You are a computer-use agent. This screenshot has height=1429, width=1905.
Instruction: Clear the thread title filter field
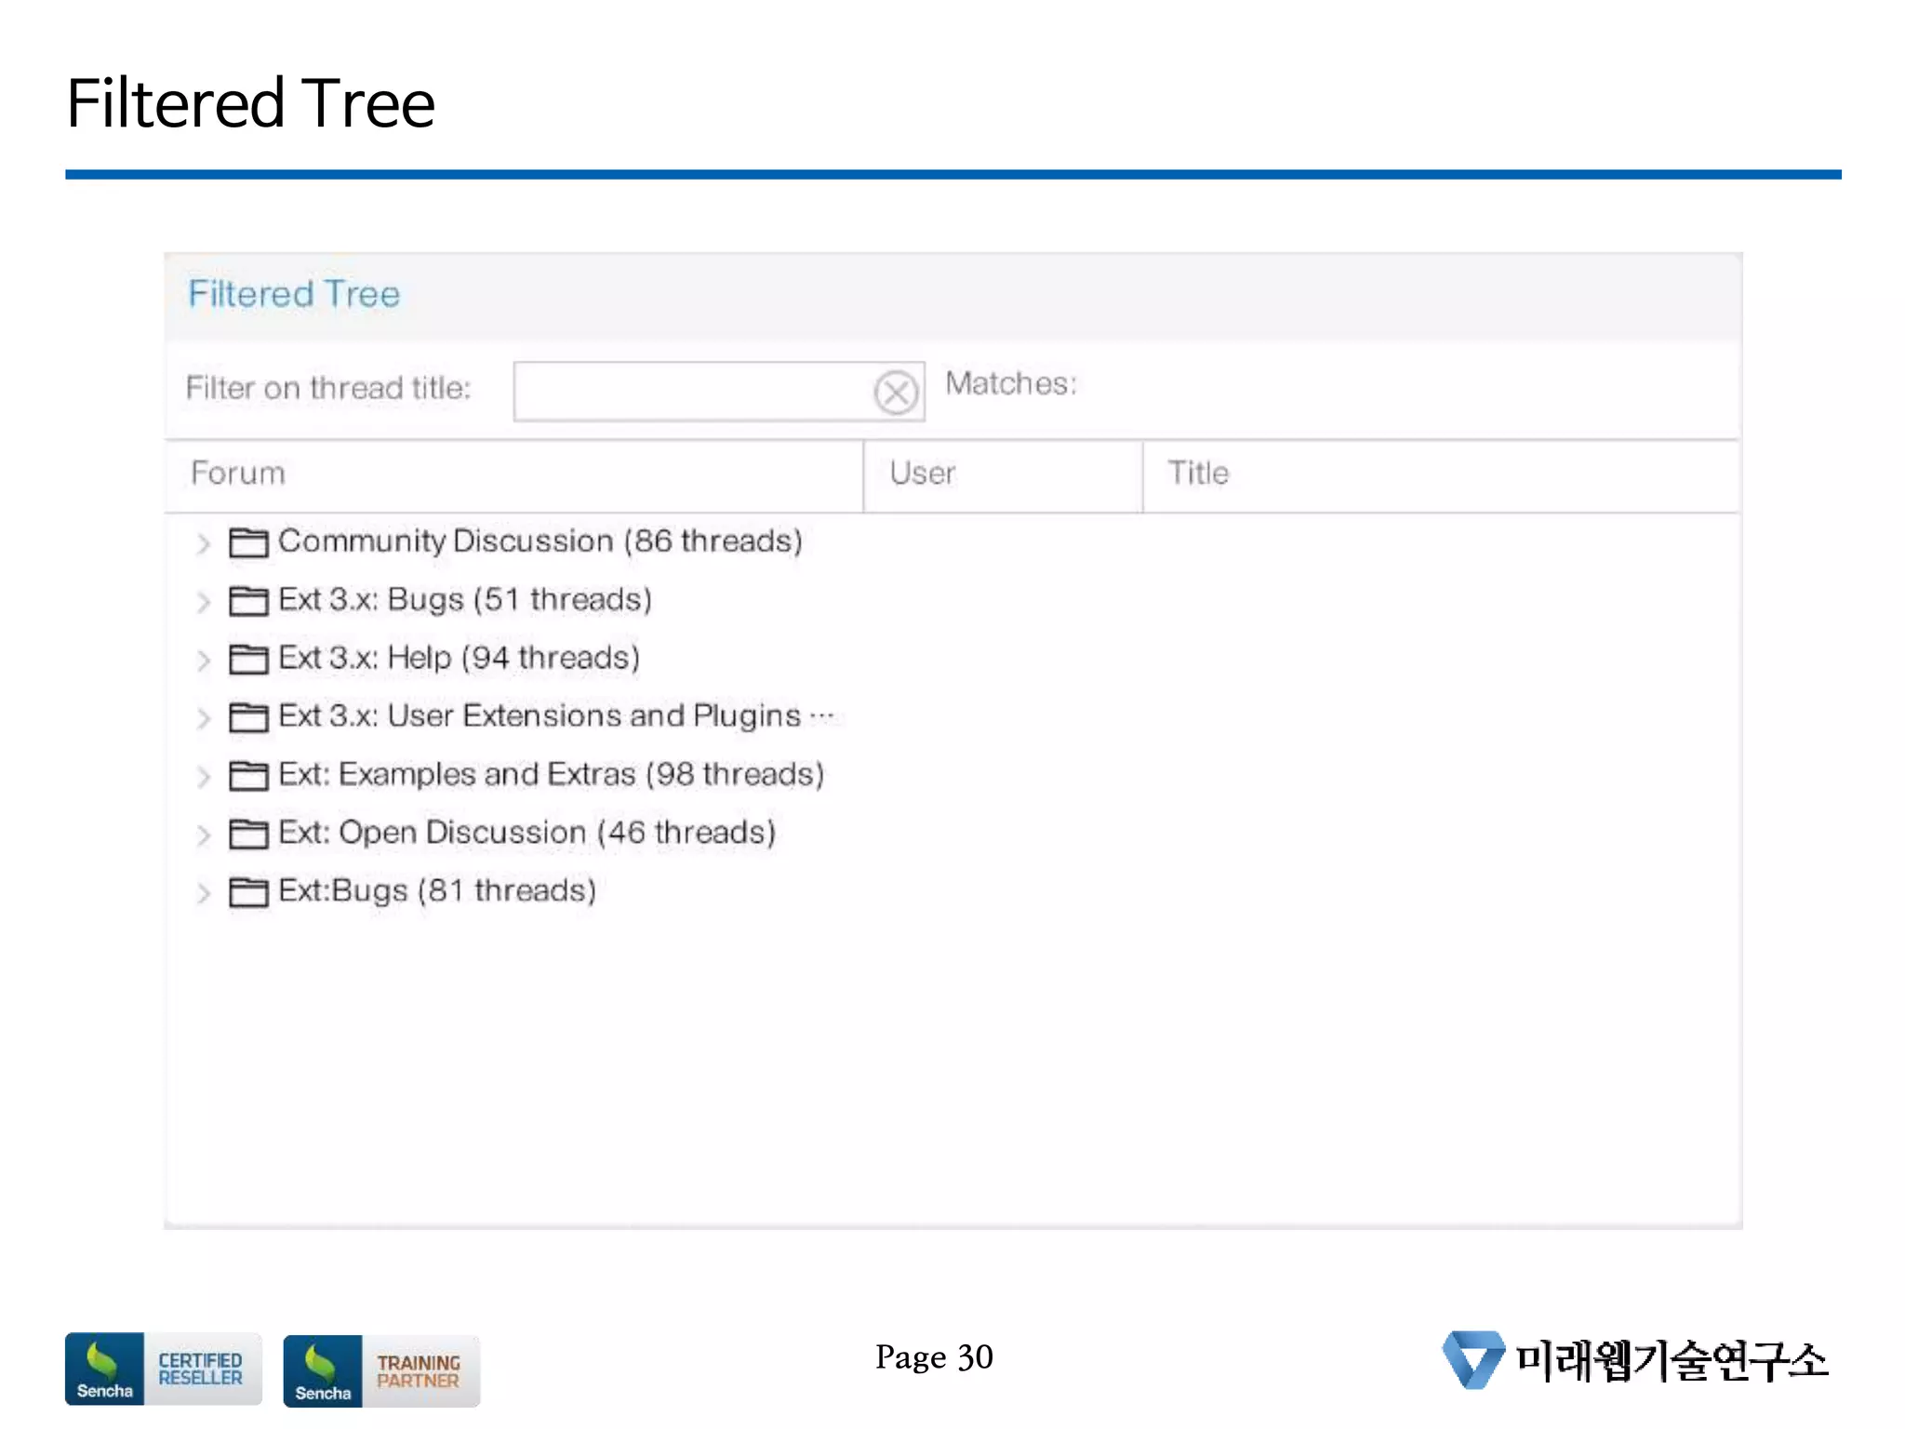(896, 392)
